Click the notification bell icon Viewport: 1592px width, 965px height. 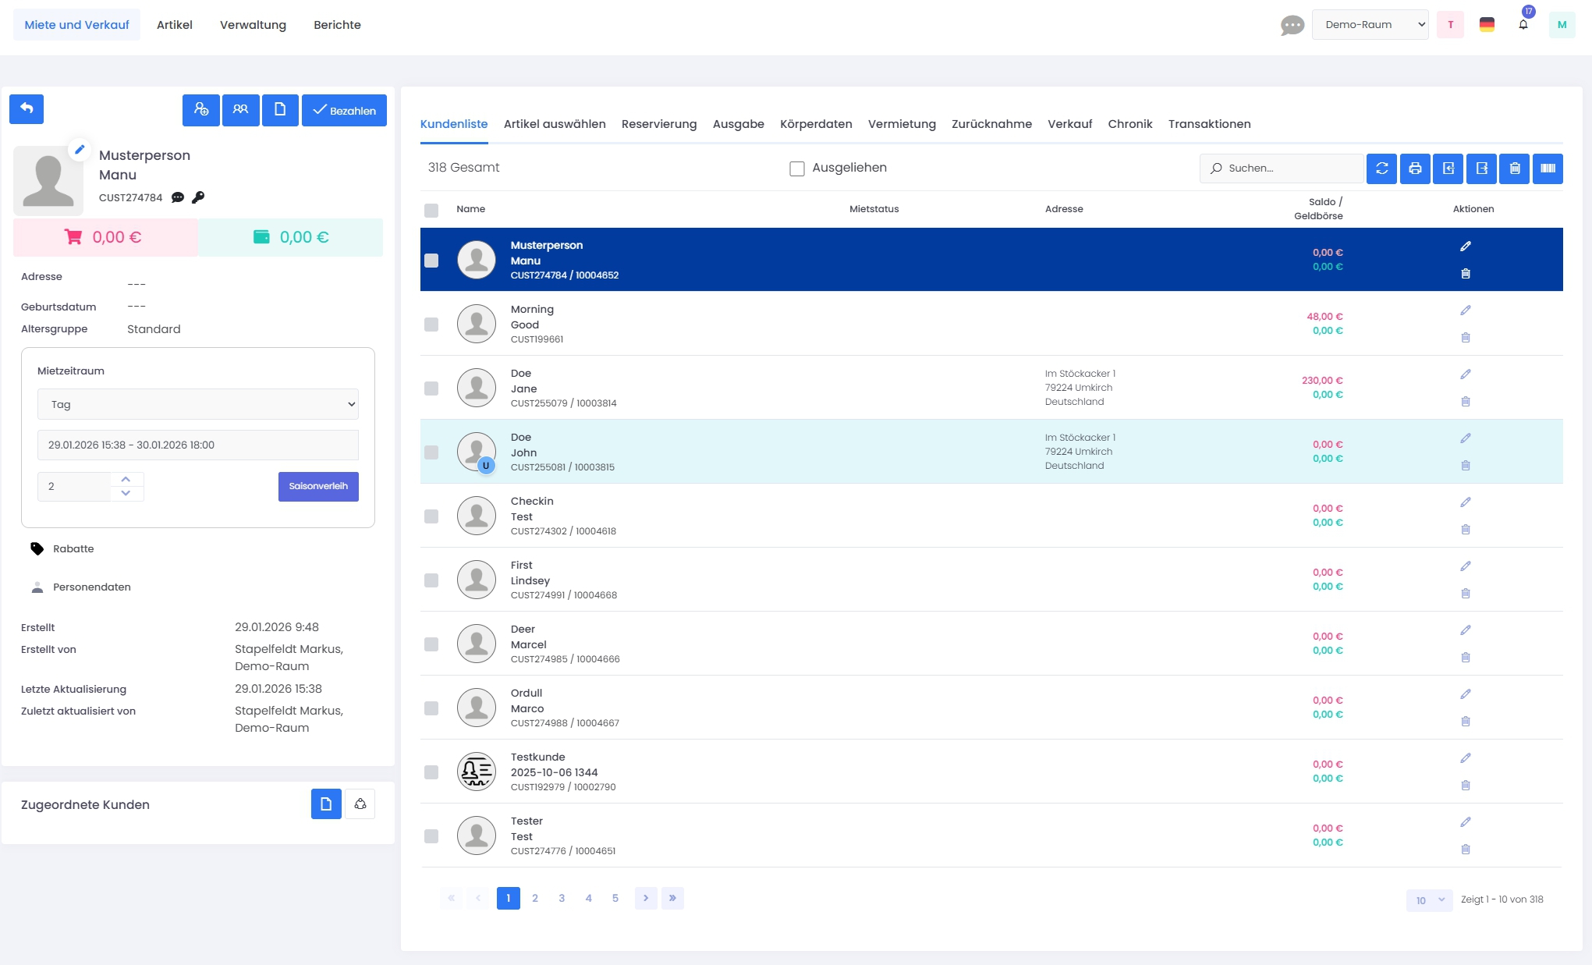click(x=1523, y=25)
